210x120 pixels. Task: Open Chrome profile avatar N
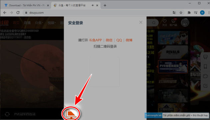click(x=202, y=13)
